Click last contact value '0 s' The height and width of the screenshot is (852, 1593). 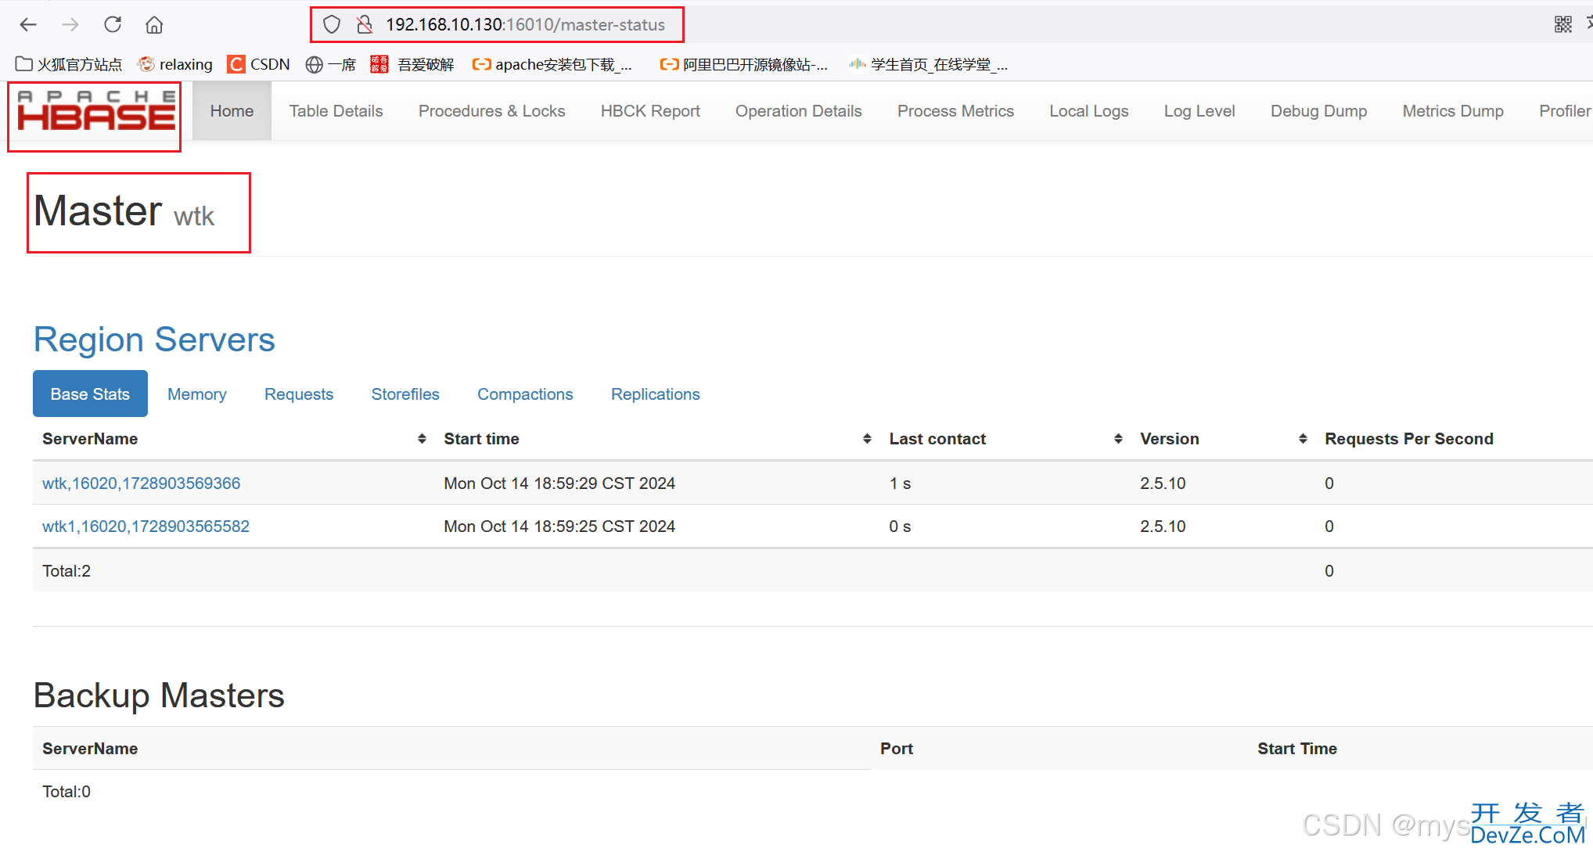pos(900,527)
